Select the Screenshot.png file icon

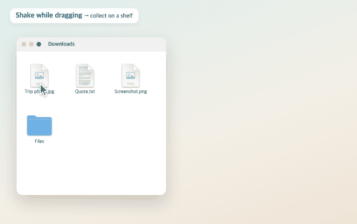131,75
